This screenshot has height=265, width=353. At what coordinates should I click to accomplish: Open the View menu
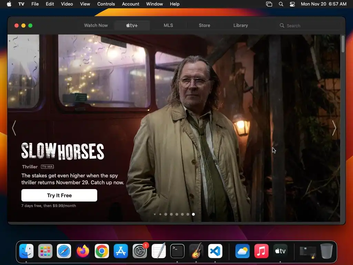(85, 4)
